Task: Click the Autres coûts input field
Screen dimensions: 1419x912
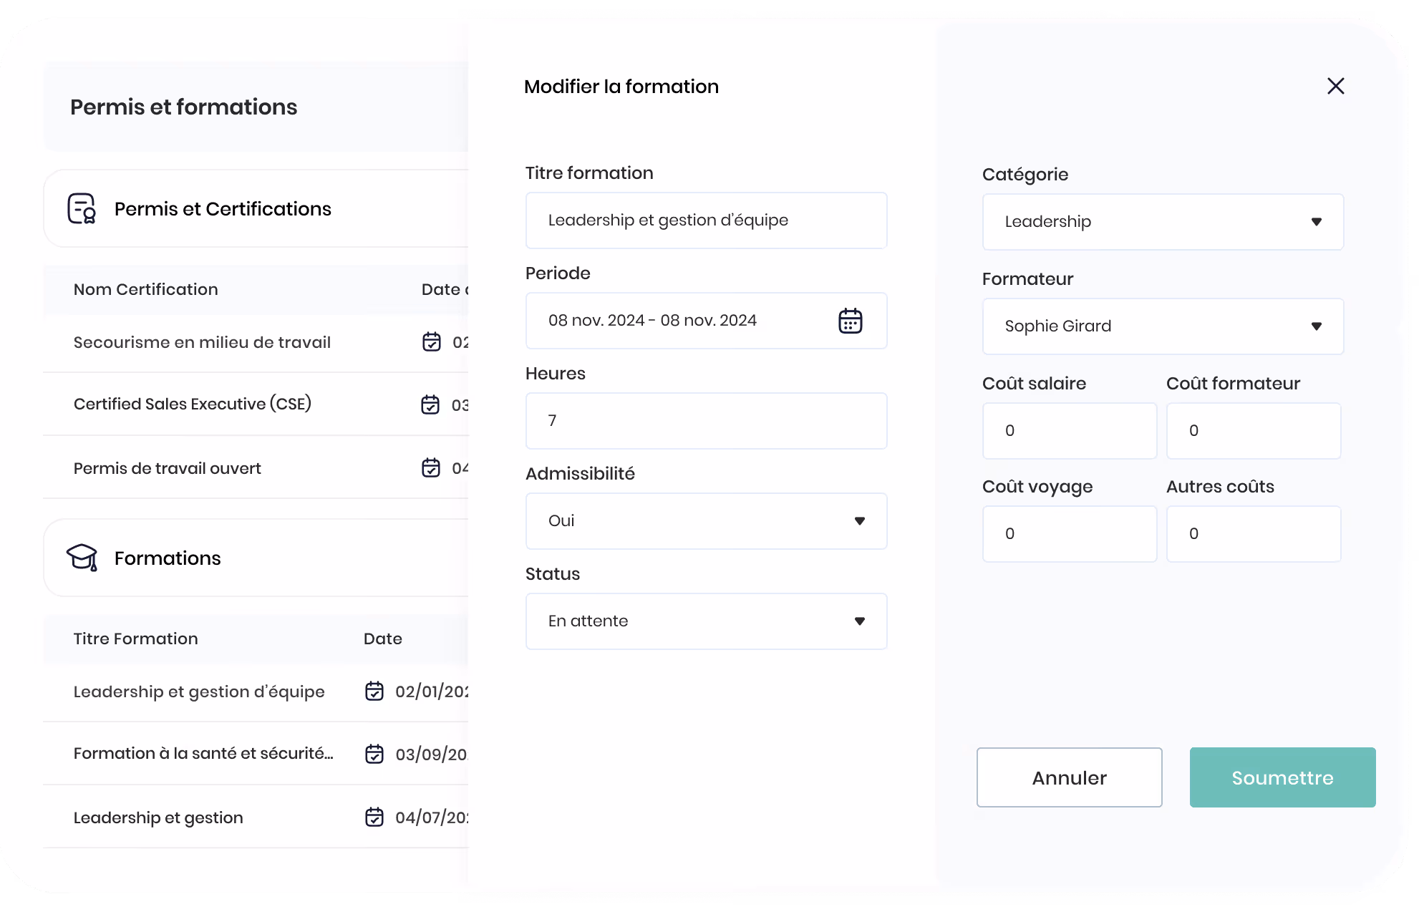Action: [1254, 534]
